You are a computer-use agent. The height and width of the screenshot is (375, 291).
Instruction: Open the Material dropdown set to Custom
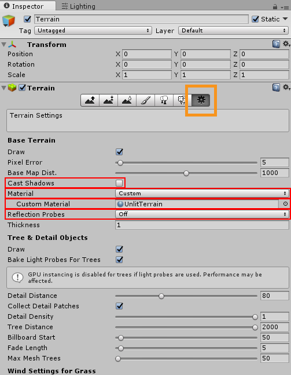coord(202,194)
